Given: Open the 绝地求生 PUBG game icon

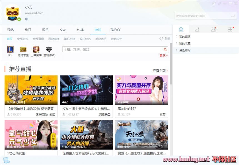Looking at the screenshot, I should point(23,50).
